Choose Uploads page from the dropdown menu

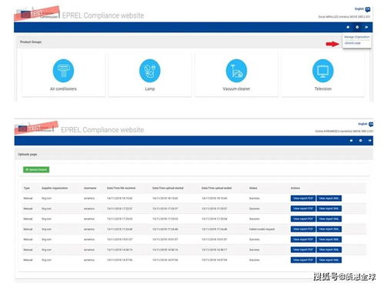[x=352, y=43]
